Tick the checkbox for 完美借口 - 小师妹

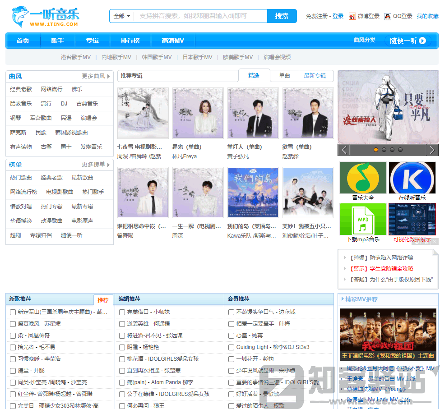[x=122, y=312]
